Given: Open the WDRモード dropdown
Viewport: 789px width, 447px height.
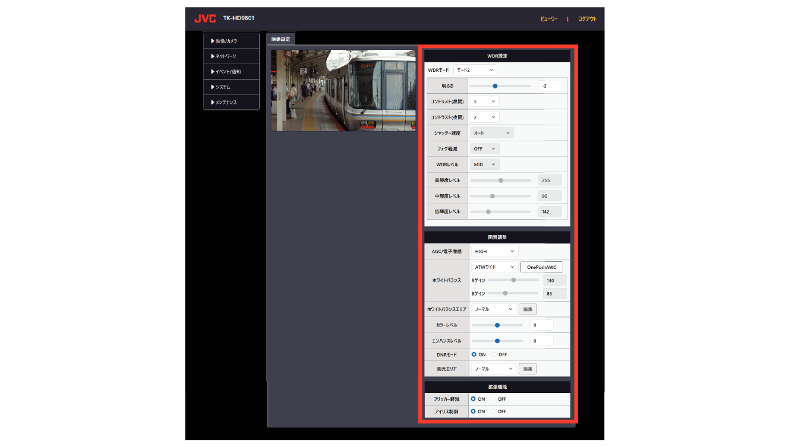Looking at the screenshot, I should pyautogui.click(x=475, y=70).
